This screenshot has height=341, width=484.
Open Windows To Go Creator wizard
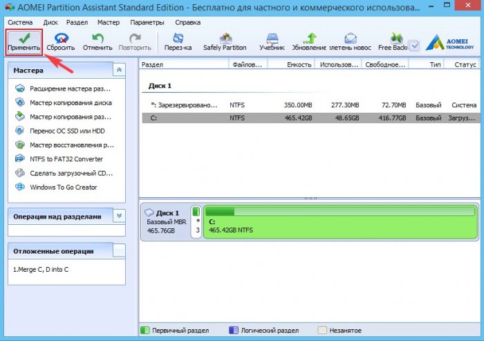(63, 187)
